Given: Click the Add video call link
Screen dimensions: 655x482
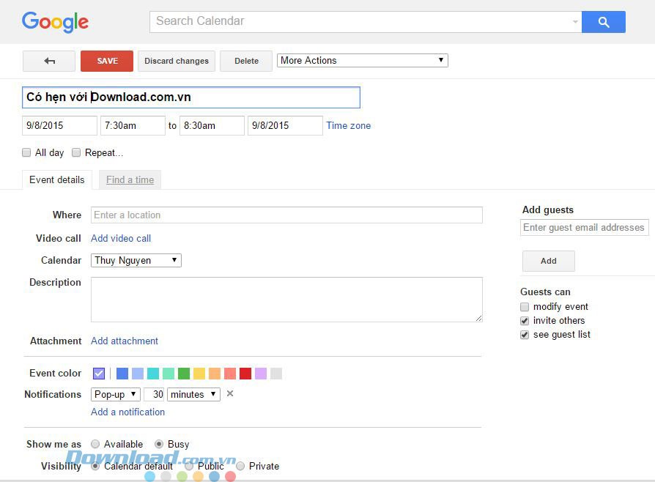Looking at the screenshot, I should click(x=120, y=238).
